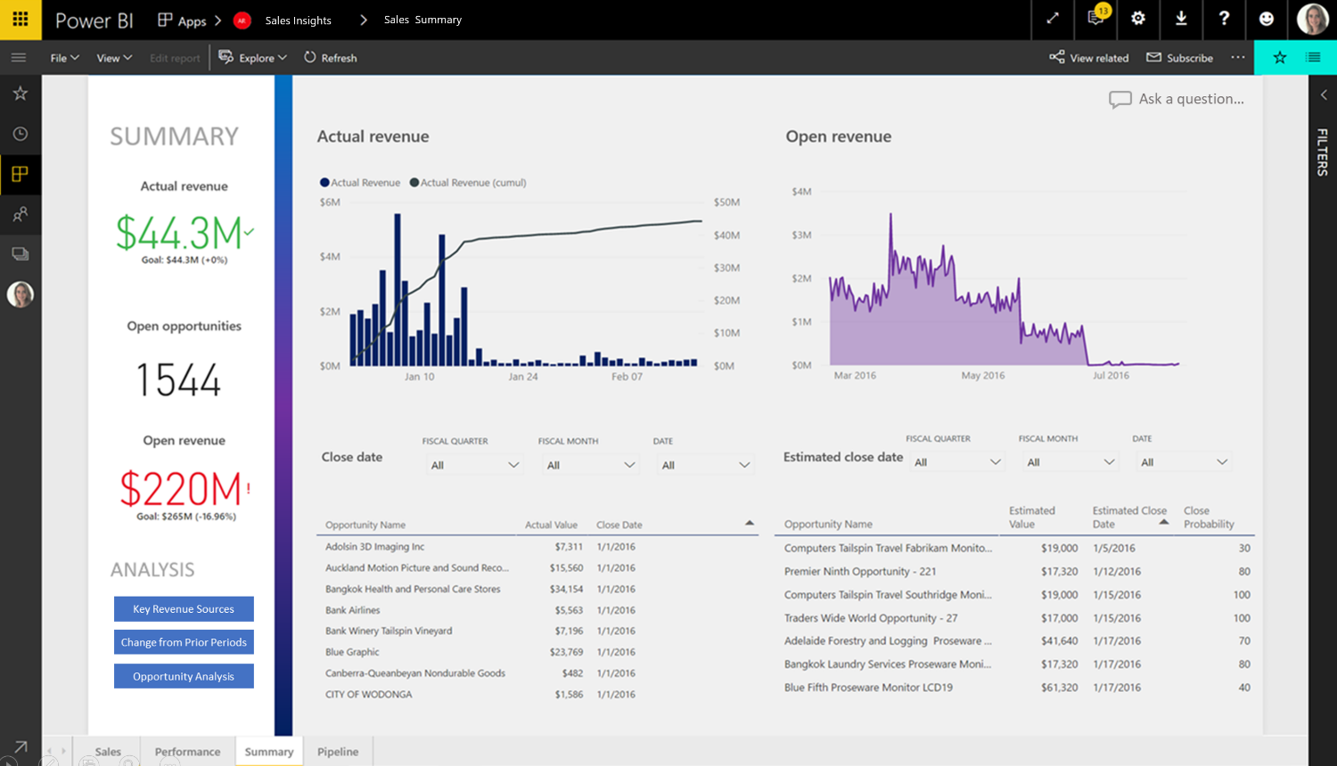This screenshot has height=766, width=1337.
Task: Open Favorites star in left sidebar
Action: point(20,94)
